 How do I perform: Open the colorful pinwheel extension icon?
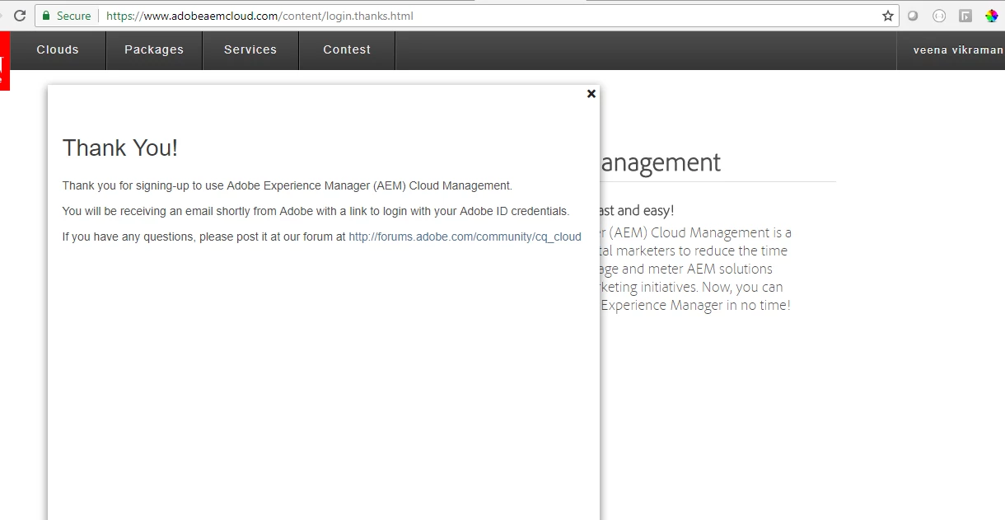click(991, 16)
